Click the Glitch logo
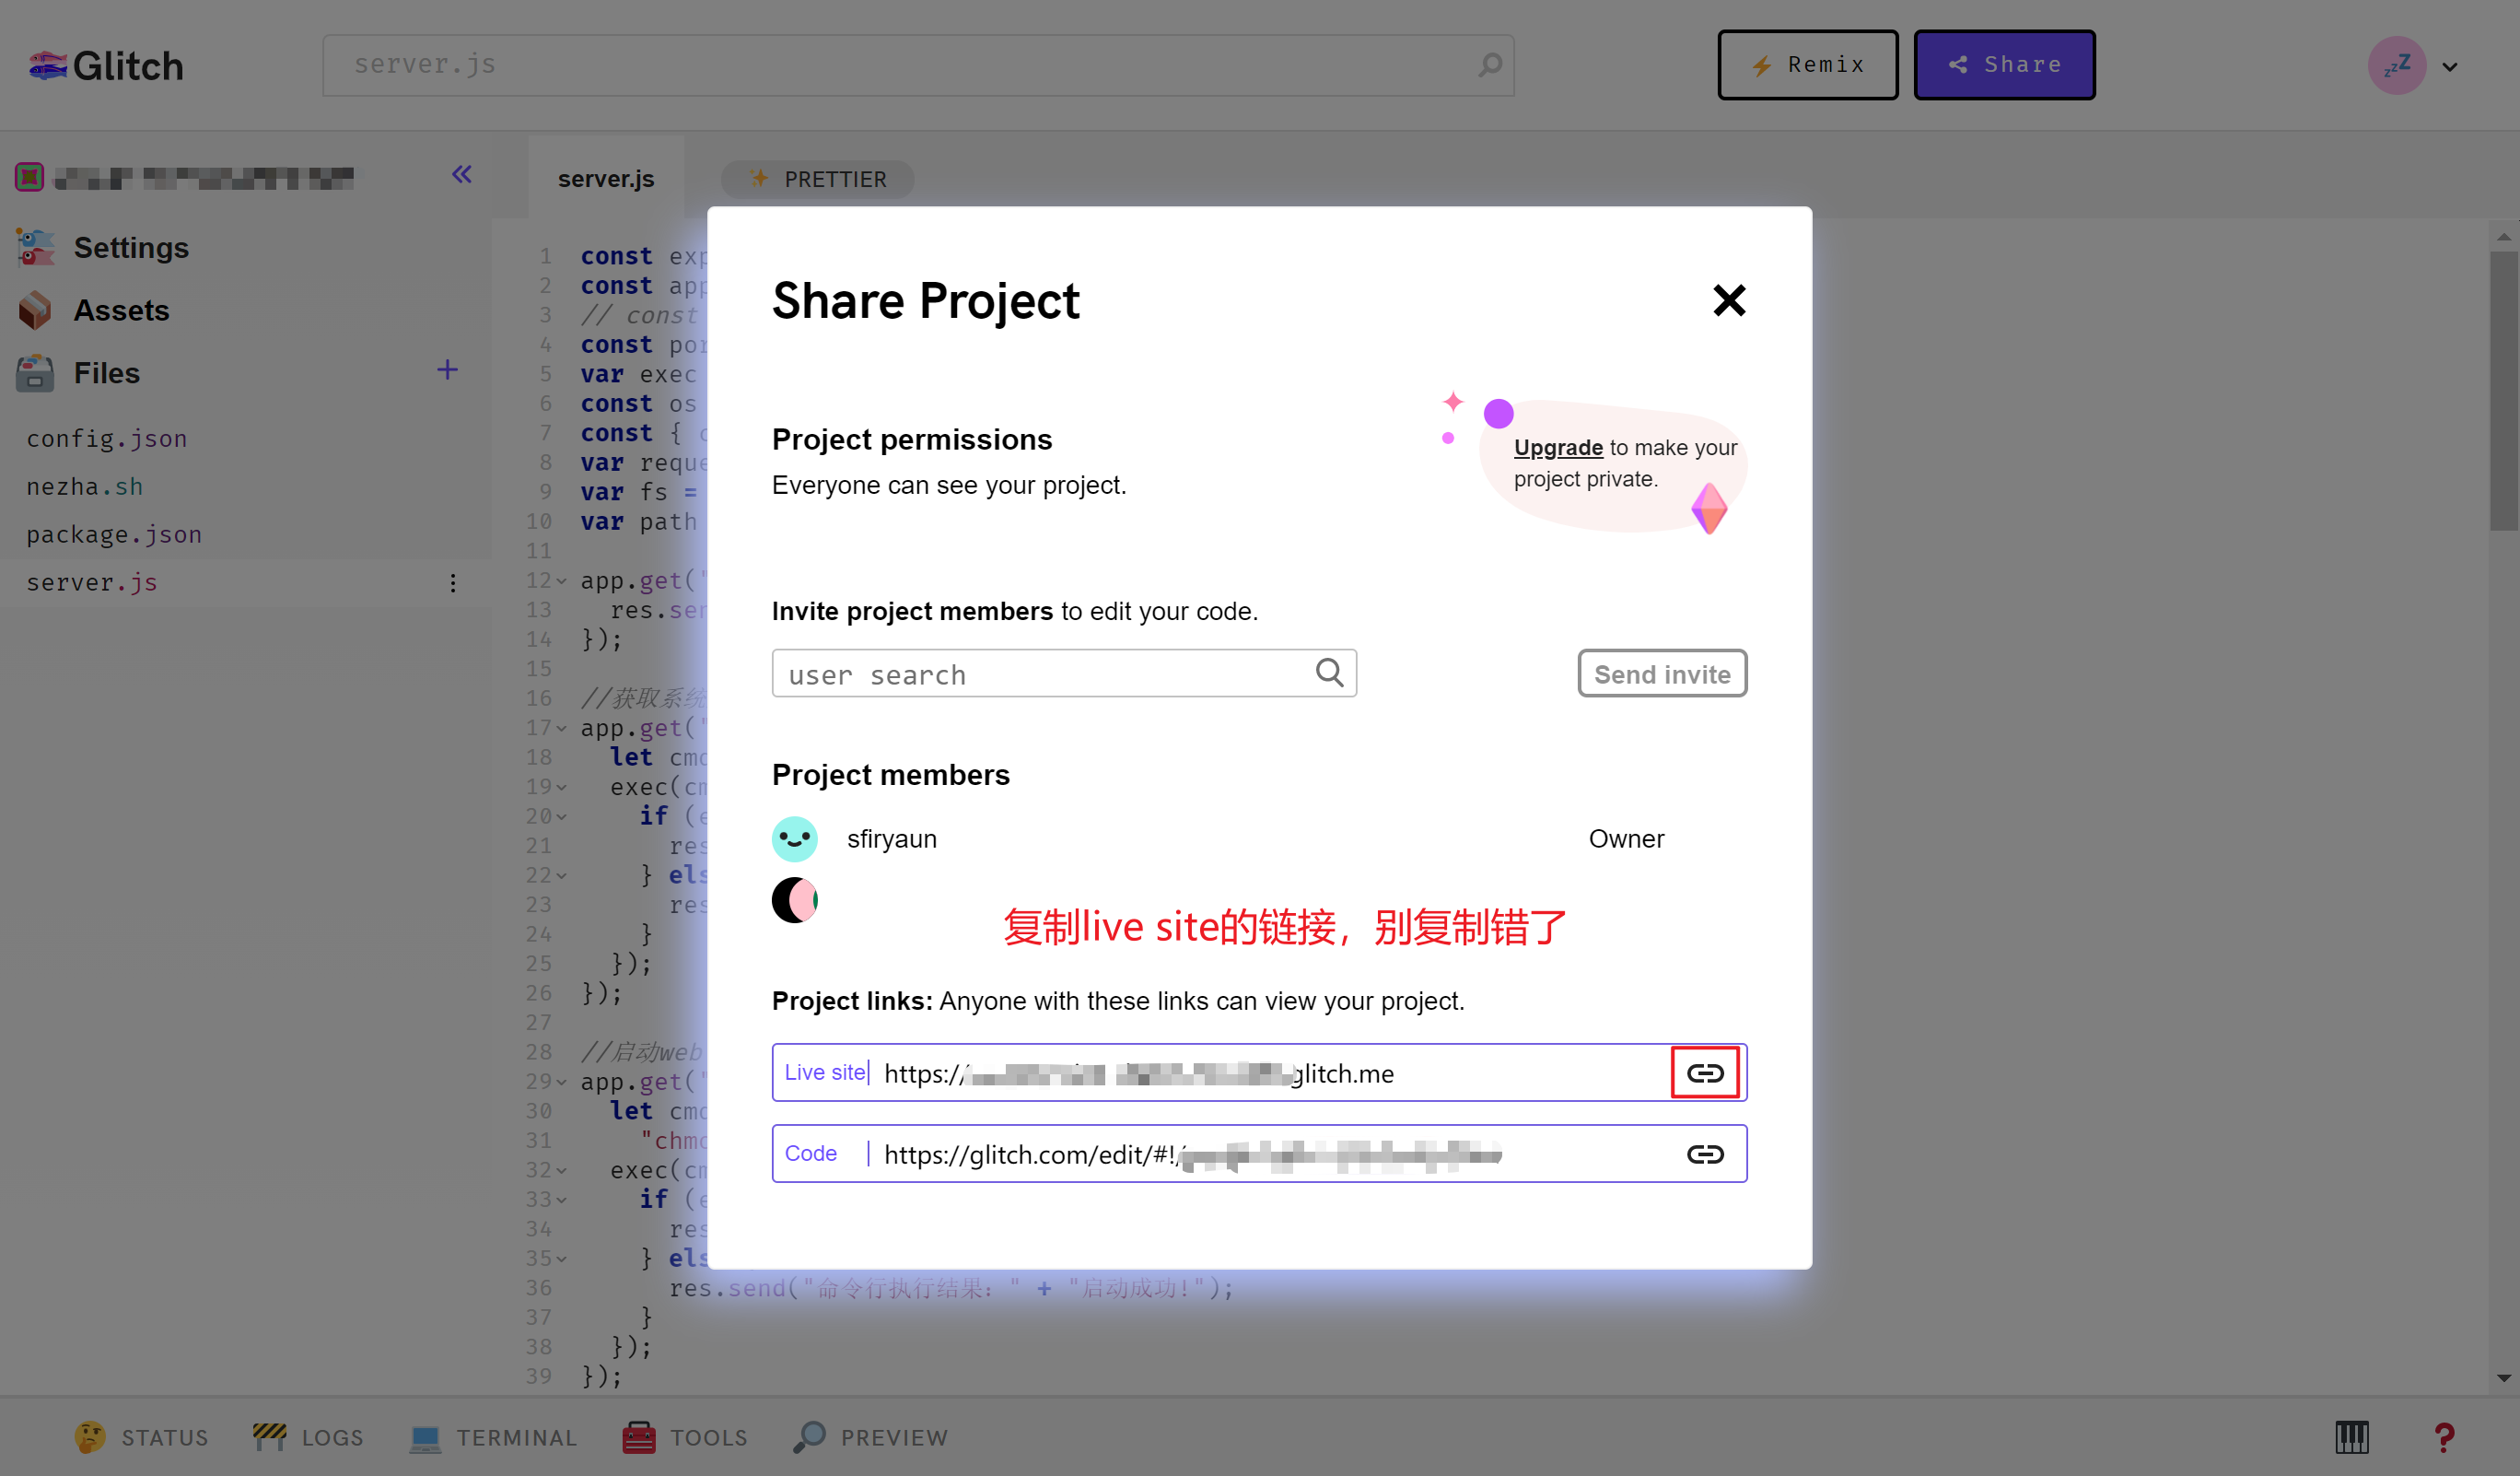Image resolution: width=2520 pixels, height=1476 pixels. click(106, 66)
